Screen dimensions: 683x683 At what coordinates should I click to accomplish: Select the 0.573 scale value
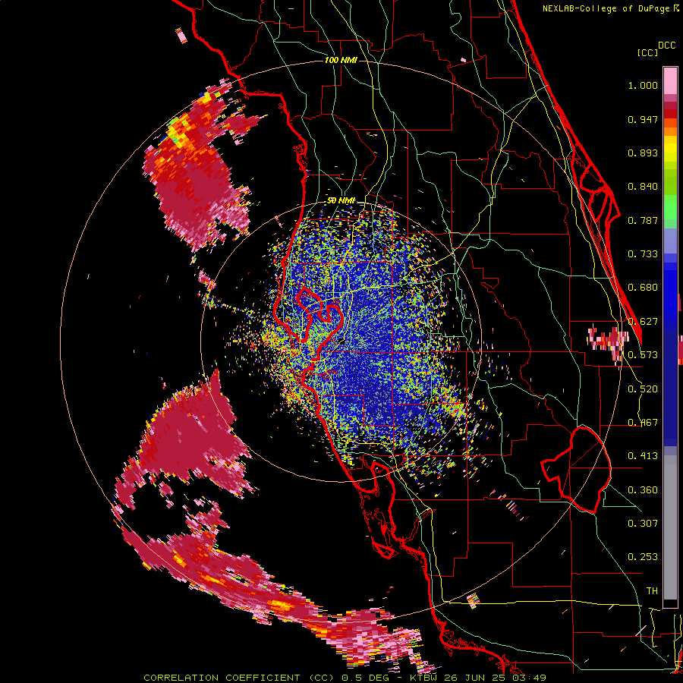tap(643, 355)
